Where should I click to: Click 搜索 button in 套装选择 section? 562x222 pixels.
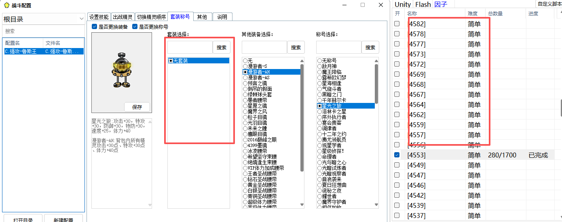click(x=222, y=47)
